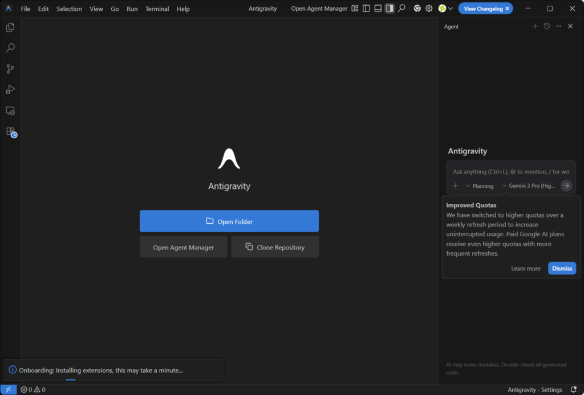Open the Explorer view in activity bar
The image size is (584, 395).
click(10, 27)
